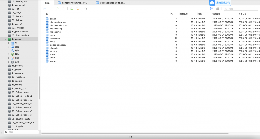Switch to grid detail view mode
The height and width of the screenshot is (139, 260).
pos(218,9)
